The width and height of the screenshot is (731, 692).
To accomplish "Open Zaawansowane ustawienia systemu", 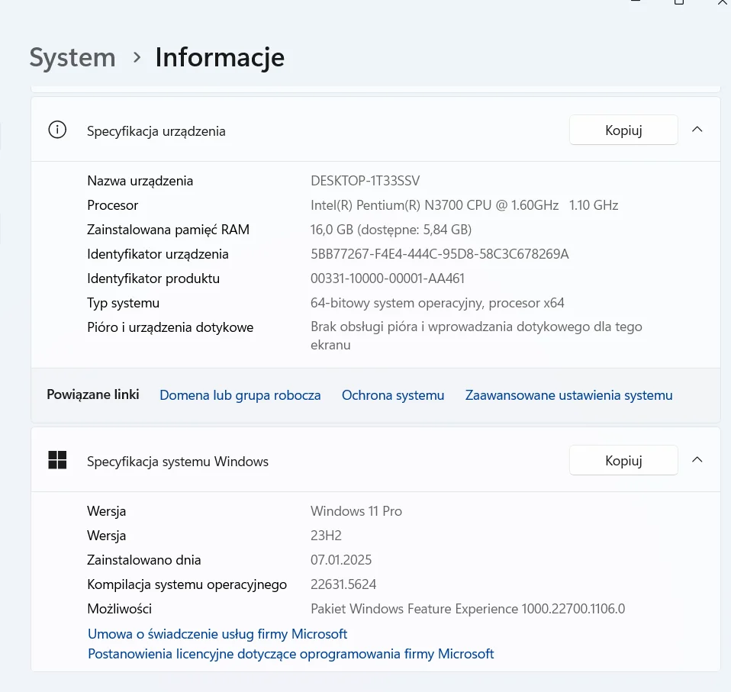I will 568,395.
